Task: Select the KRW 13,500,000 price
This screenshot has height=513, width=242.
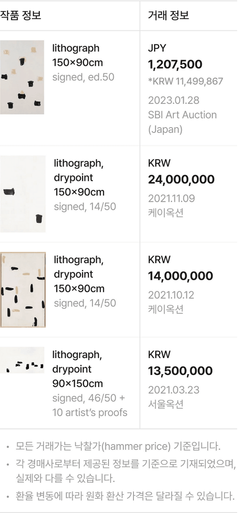Action: tap(180, 371)
